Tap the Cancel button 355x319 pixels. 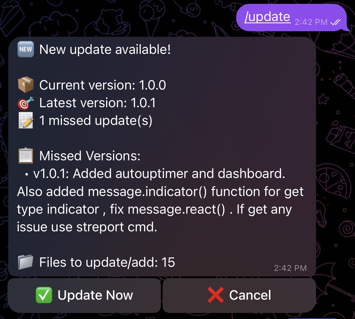[x=239, y=295]
